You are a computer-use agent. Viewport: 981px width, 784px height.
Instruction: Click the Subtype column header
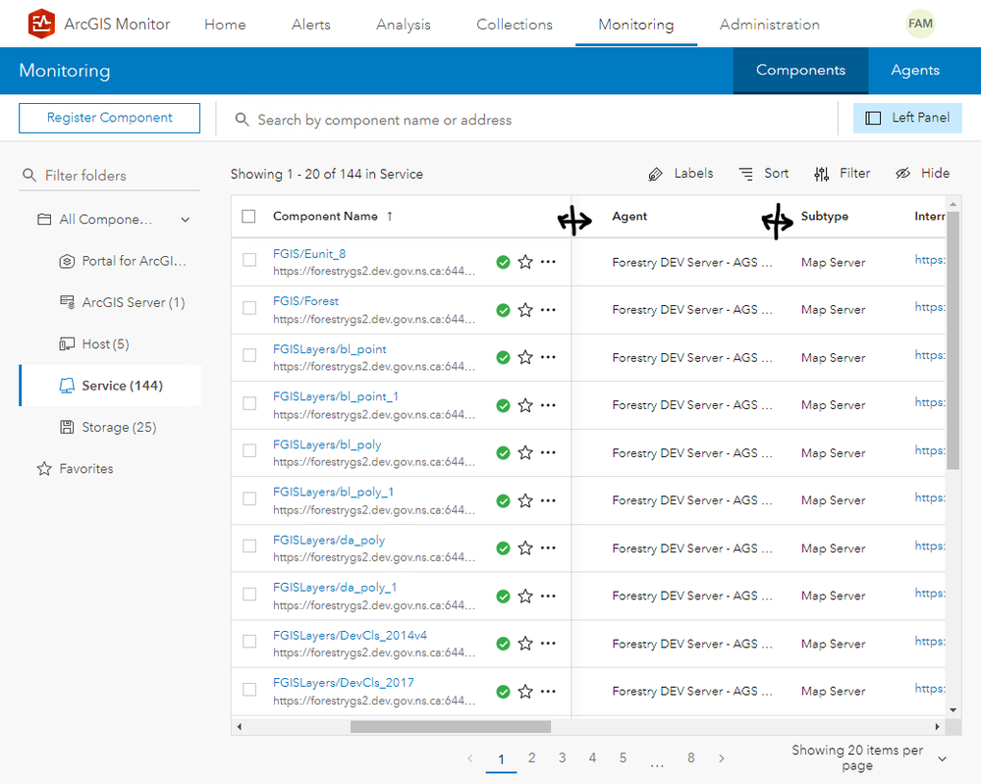pyautogui.click(x=825, y=216)
